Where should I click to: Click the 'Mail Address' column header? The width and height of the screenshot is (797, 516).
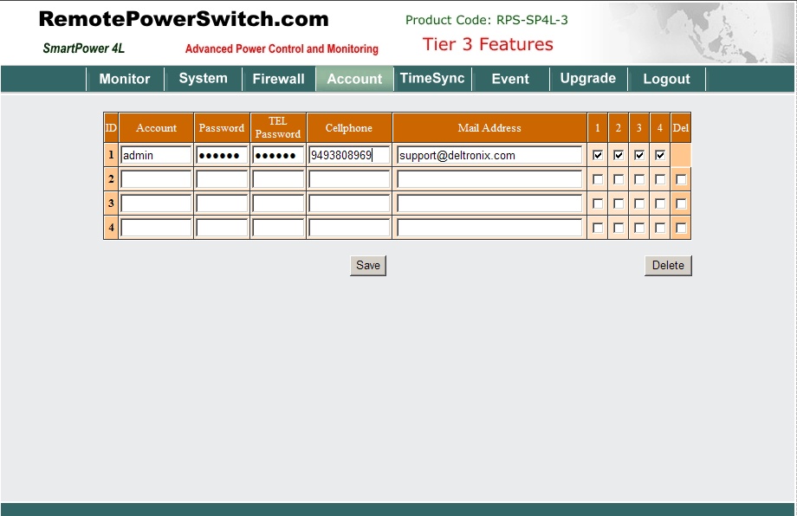(489, 128)
